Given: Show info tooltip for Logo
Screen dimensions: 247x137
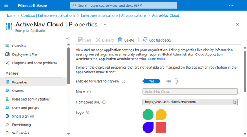Looking at the screenshot, I should [x=88, y=112].
